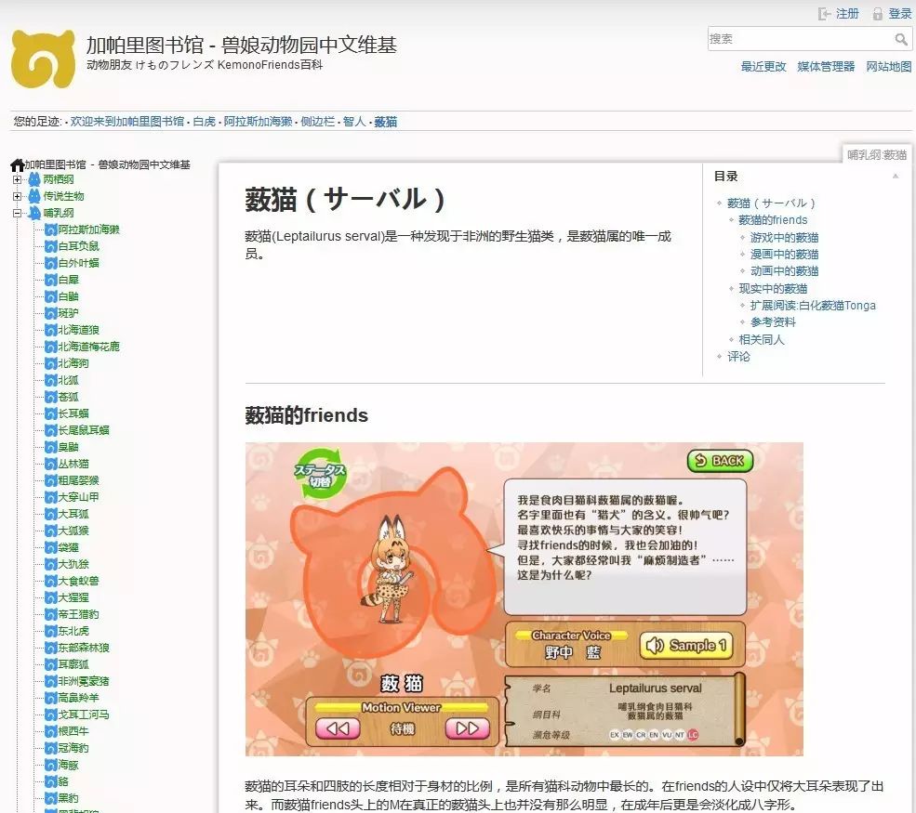Jump to 相关同人 section
This screenshot has height=813, width=916.
[x=762, y=340]
